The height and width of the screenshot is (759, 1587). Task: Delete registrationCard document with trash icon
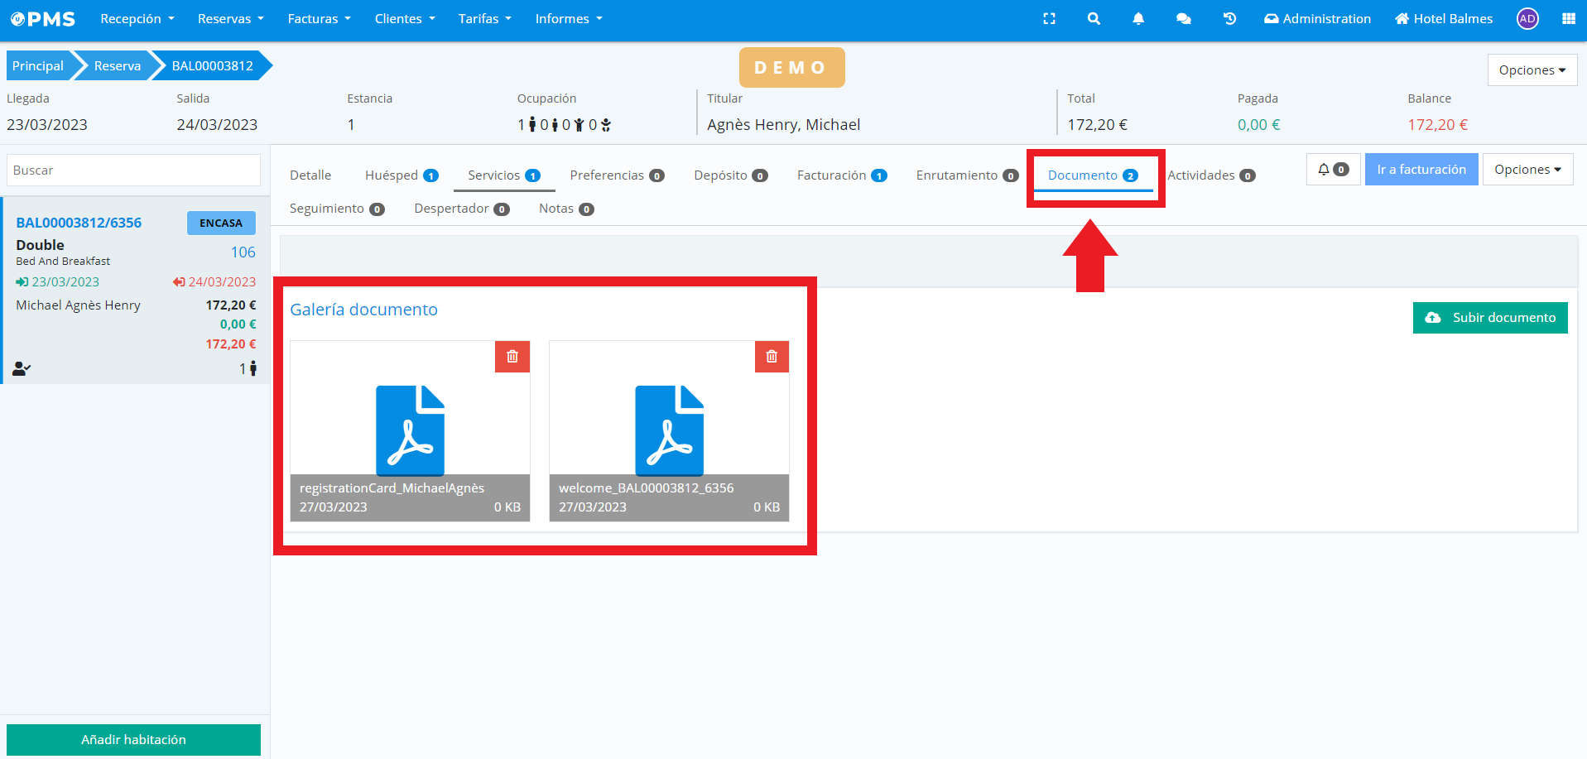(512, 357)
